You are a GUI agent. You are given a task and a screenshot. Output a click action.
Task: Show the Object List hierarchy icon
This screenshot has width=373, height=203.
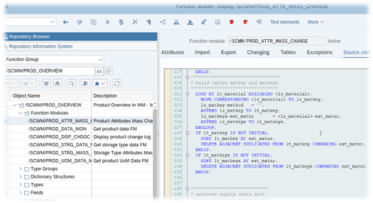176,22
